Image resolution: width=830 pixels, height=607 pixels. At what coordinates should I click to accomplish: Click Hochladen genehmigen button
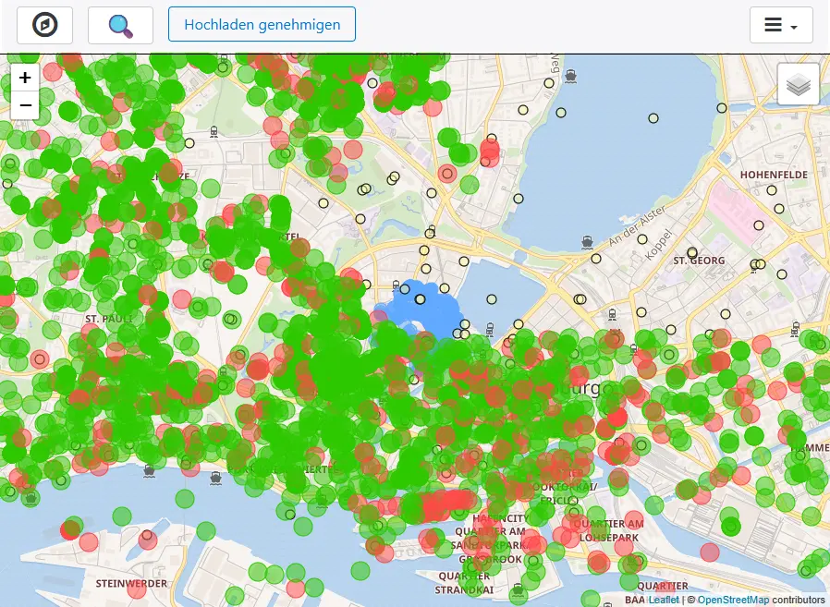click(x=262, y=24)
